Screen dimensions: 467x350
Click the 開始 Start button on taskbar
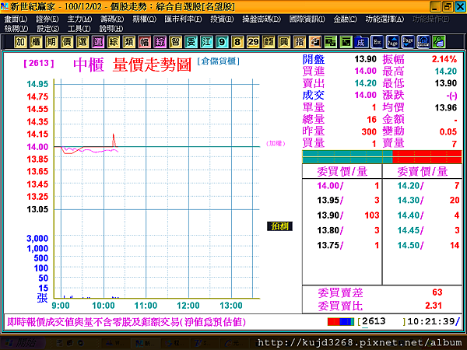[22, 343]
